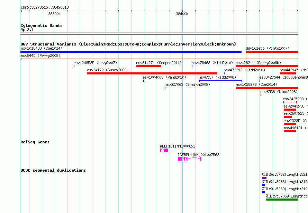Viewport: 308px width, 213px height.
Task: Click the esv2043938 red loss bar
Action: [x=290, y=110]
